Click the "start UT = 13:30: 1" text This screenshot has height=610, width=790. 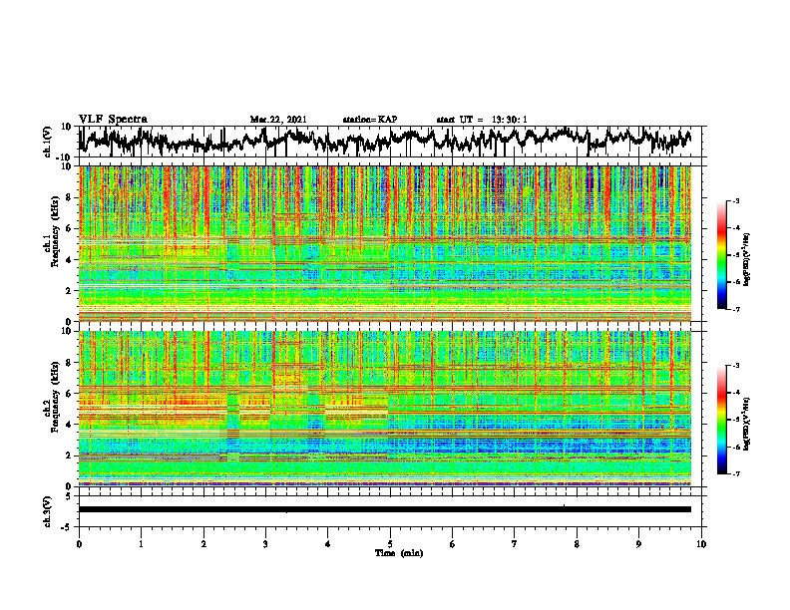pos(482,120)
